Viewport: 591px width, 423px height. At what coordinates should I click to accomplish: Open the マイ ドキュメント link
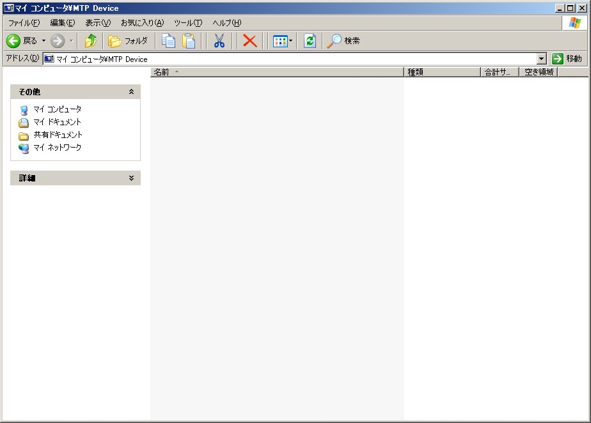coord(58,122)
